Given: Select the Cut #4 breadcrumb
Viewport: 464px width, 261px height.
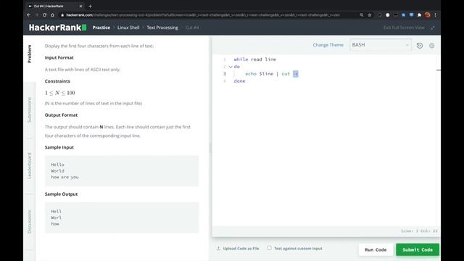Looking at the screenshot, I should (x=192, y=28).
